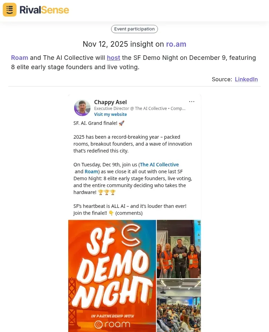Image resolution: width=269 pixels, height=332 pixels.
Task: Click the Roam link in the summary
Action: pyautogui.click(x=19, y=57)
